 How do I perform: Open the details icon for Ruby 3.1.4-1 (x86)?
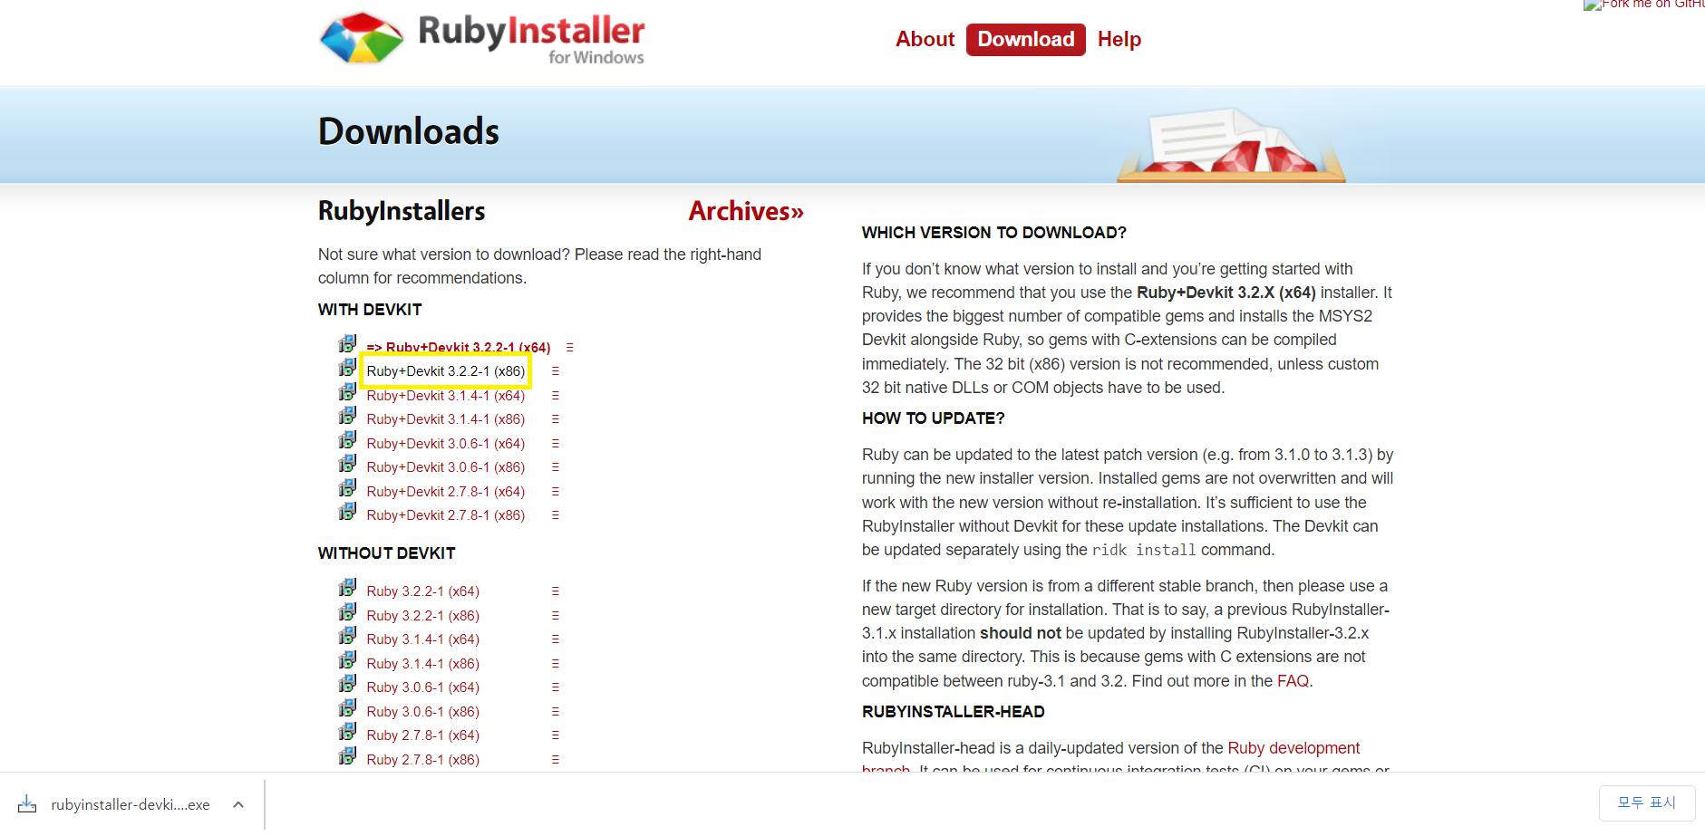click(x=556, y=664)
